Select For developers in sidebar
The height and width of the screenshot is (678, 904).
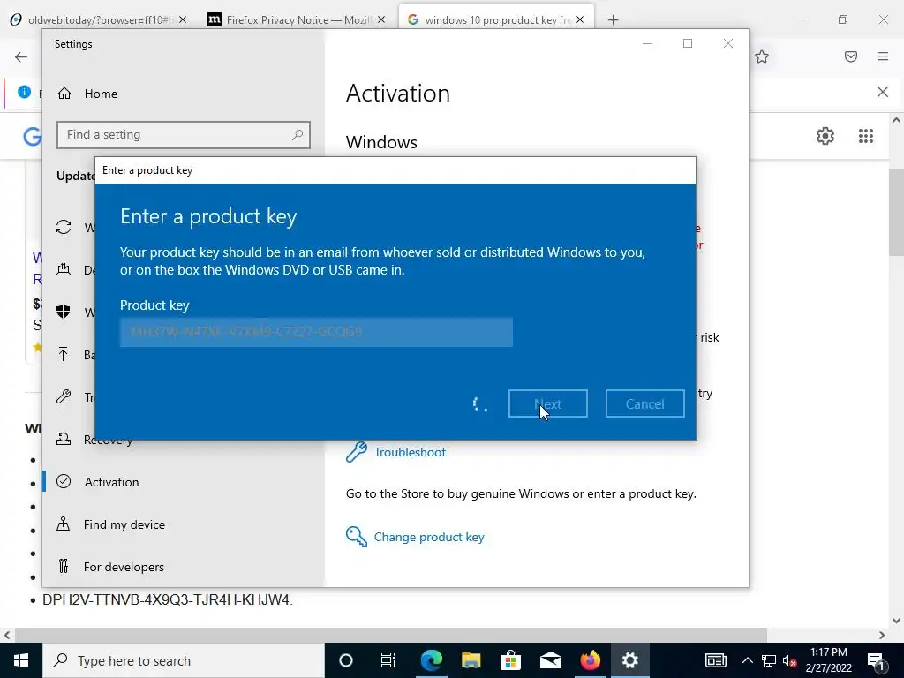(x=124, y=567)
